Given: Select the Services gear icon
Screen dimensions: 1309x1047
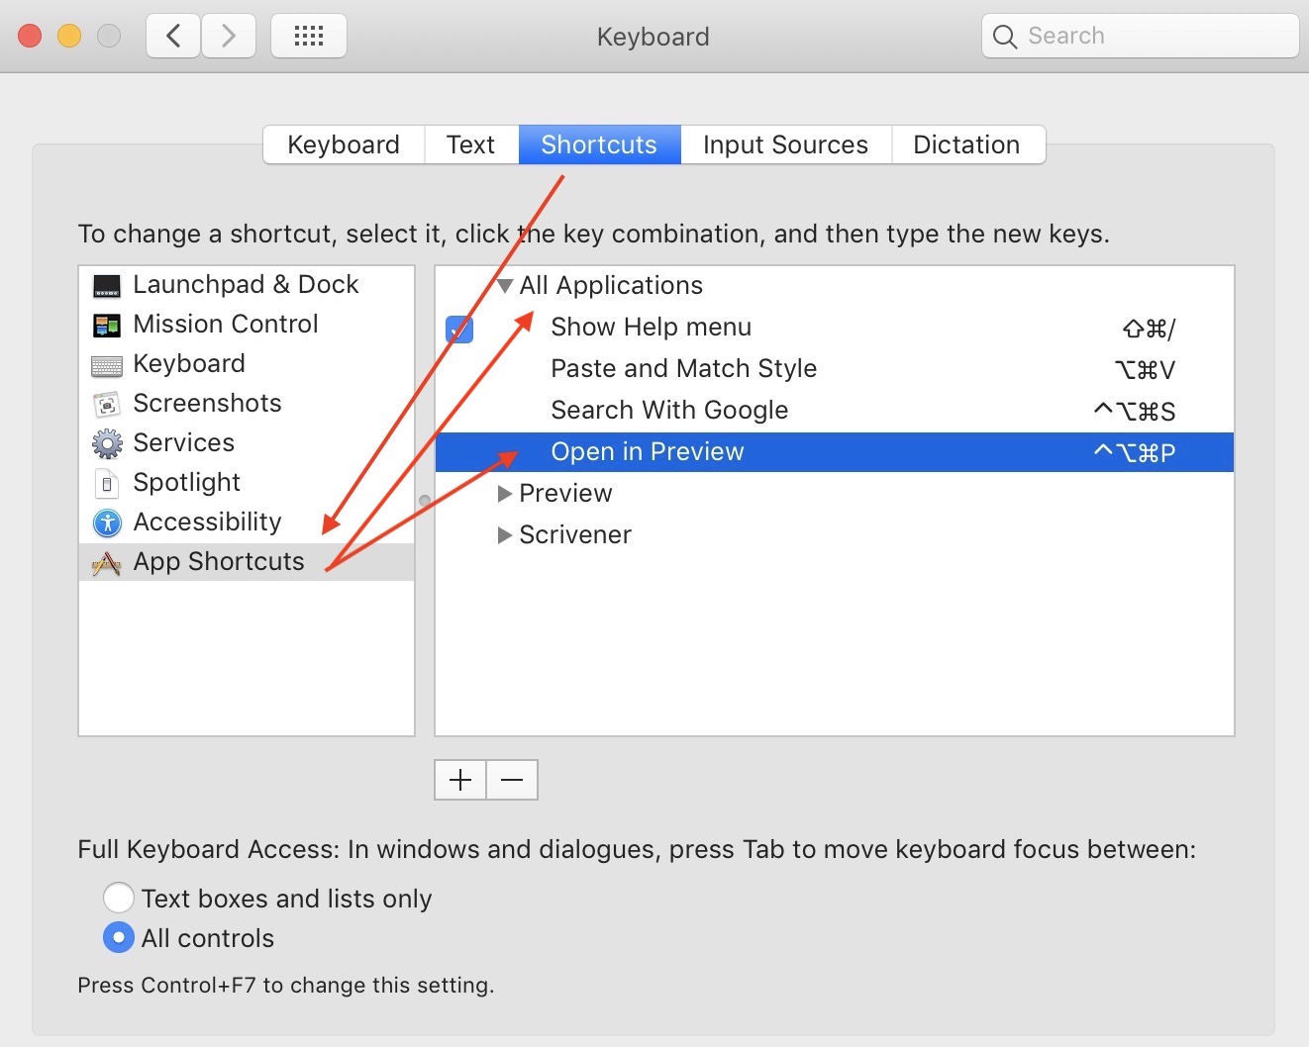Looking at the screenshot, I should 106,444.
